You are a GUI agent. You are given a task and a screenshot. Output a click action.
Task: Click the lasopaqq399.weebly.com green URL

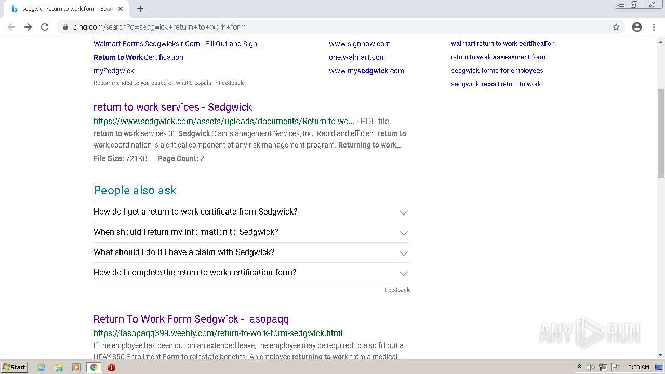pos(218,333)
